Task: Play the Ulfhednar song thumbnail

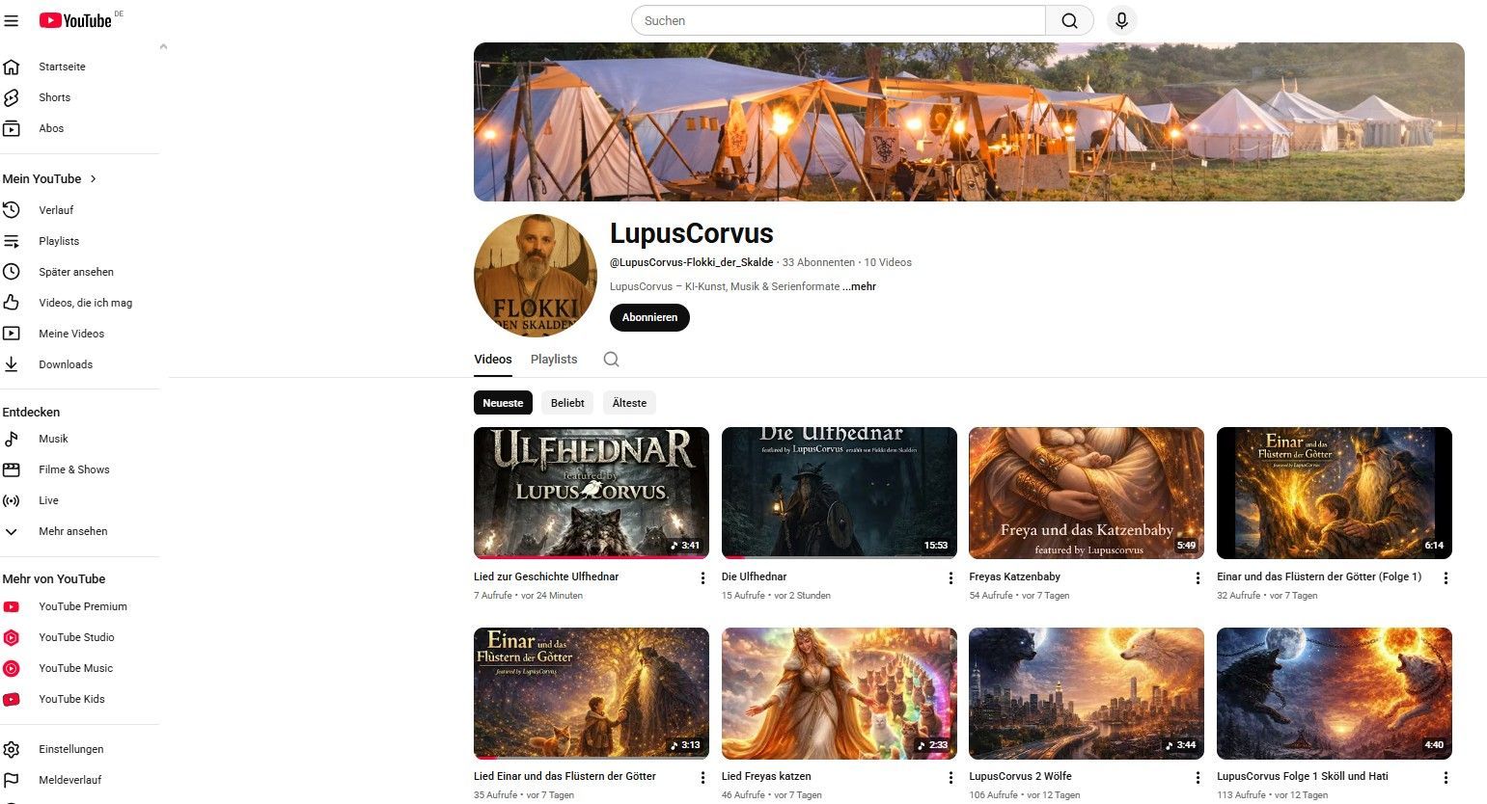Action: pos(592,493)
